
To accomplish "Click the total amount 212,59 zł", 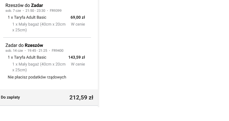I will coord(81,97).
